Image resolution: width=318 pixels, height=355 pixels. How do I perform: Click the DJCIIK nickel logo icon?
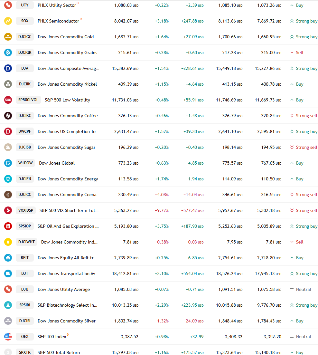point(8,84)
